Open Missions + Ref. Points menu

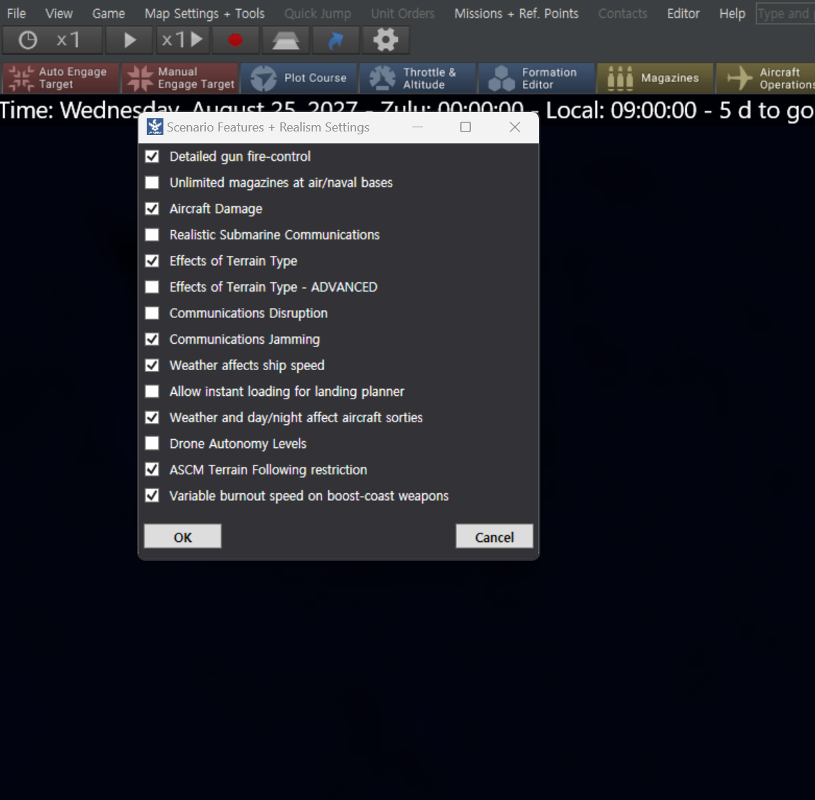(x=516, y=13)
